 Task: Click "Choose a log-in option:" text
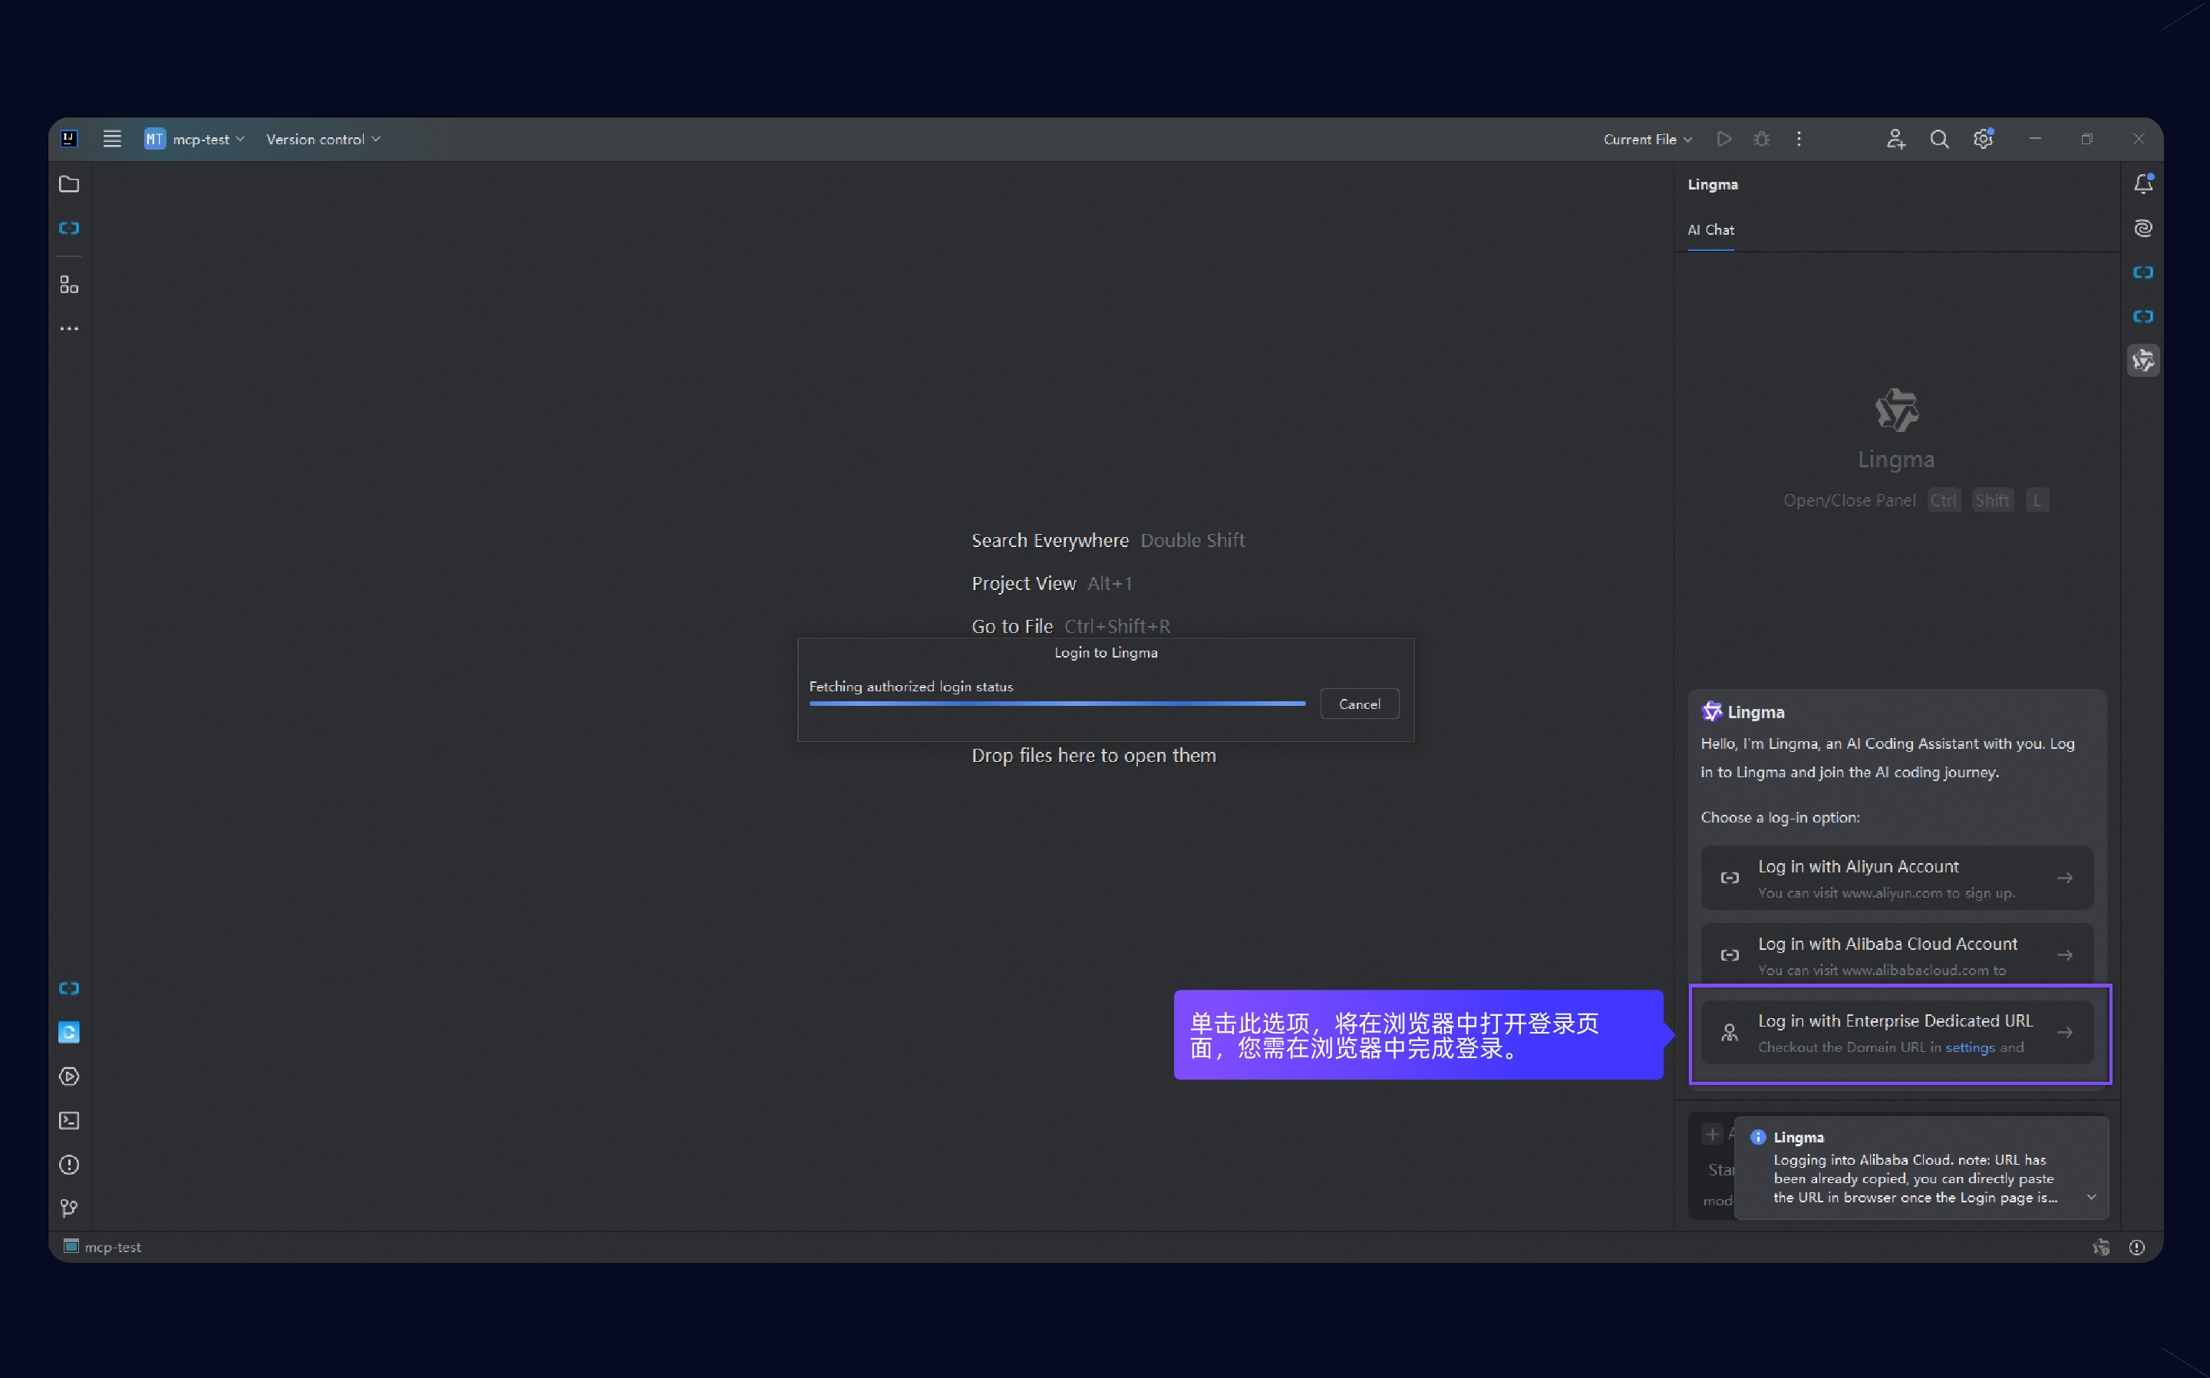pyautogui.click(x=1780, y=817)
